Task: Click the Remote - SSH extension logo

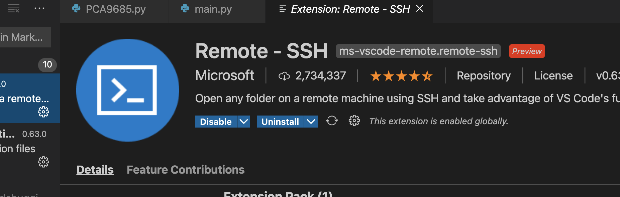Action: [127, 90]
